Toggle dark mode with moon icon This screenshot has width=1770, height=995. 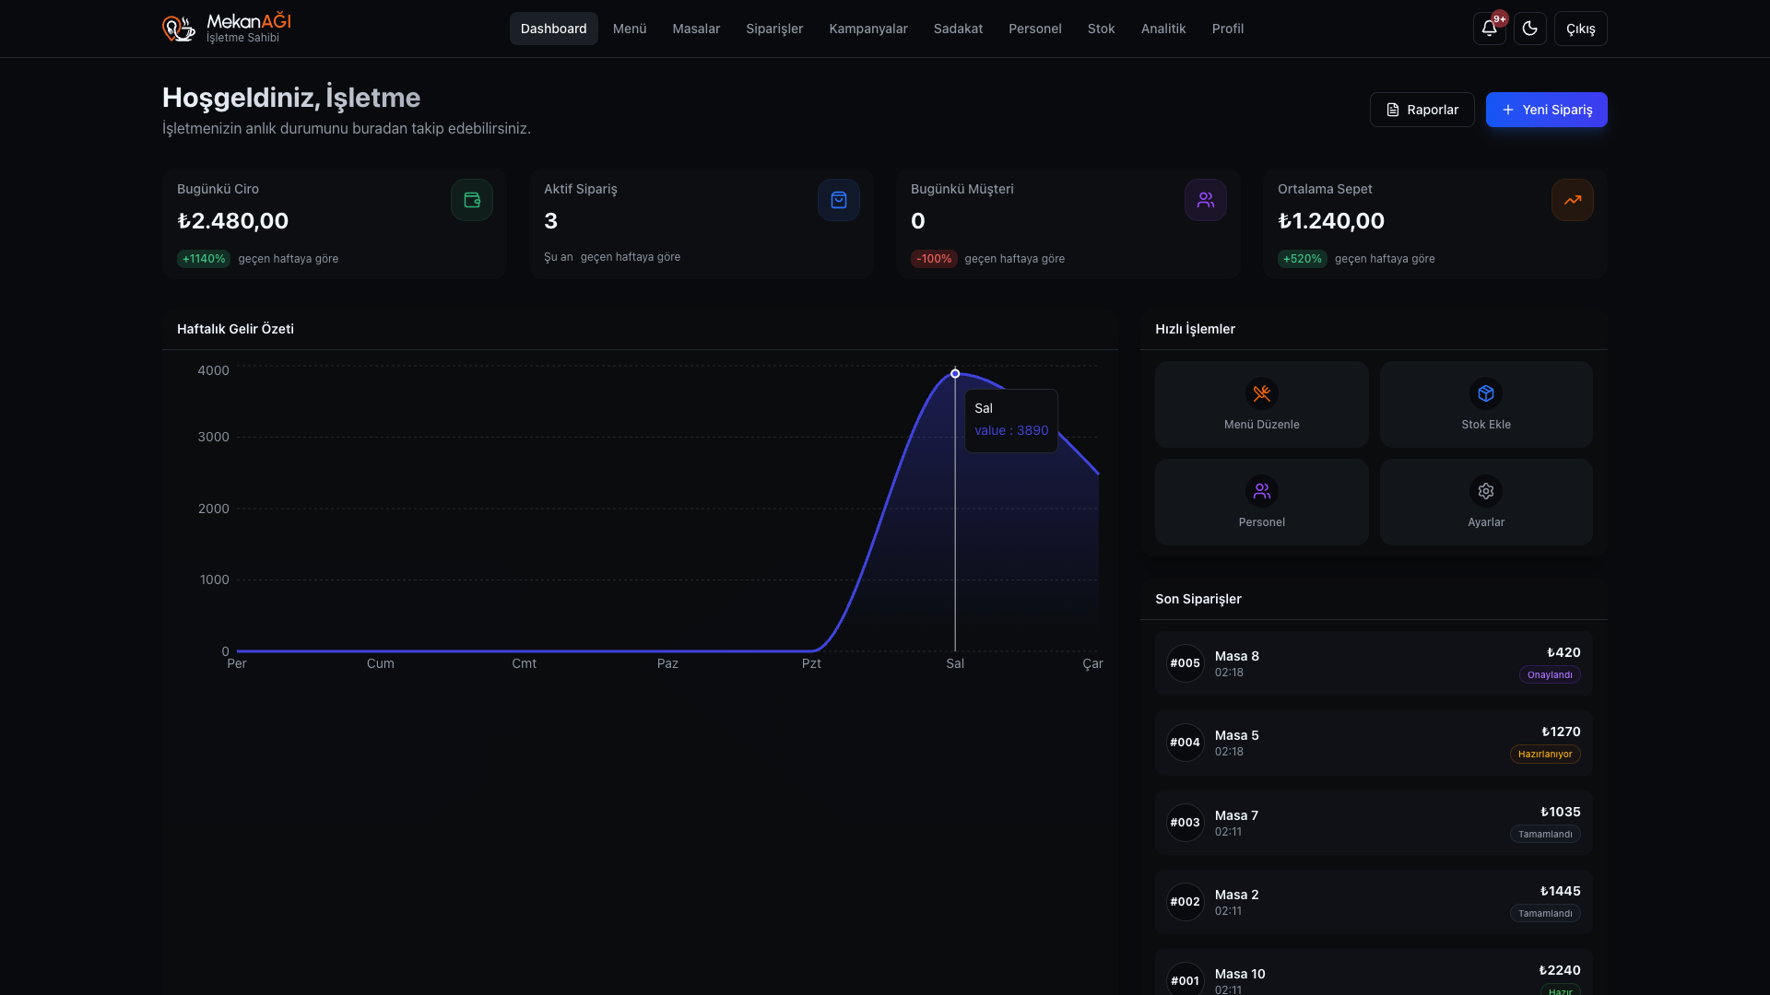(x=1529, y=29)
